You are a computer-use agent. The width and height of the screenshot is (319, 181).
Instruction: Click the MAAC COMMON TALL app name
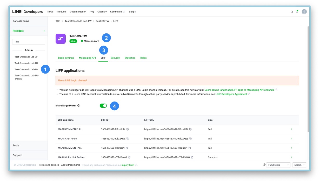tap(70, 148)
